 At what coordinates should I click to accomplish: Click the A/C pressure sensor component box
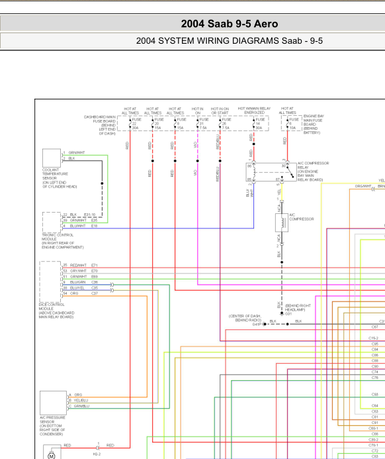click(x=53, y=403)
